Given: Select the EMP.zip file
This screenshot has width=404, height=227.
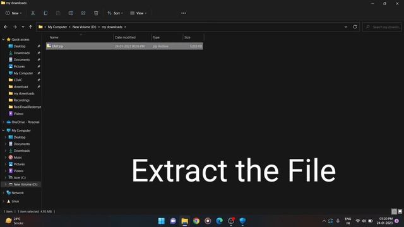Looking at the screenshot, I should coord(124,46).
